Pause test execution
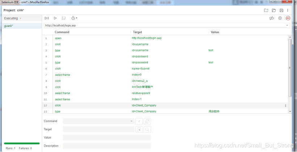 pyautogui.click(x=280, y=18)
